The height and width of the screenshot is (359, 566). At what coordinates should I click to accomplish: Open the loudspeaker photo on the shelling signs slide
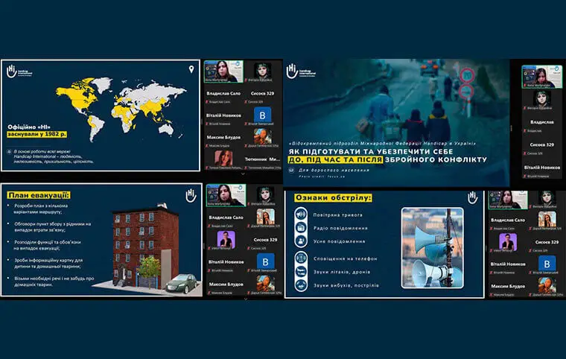point(433,247)
